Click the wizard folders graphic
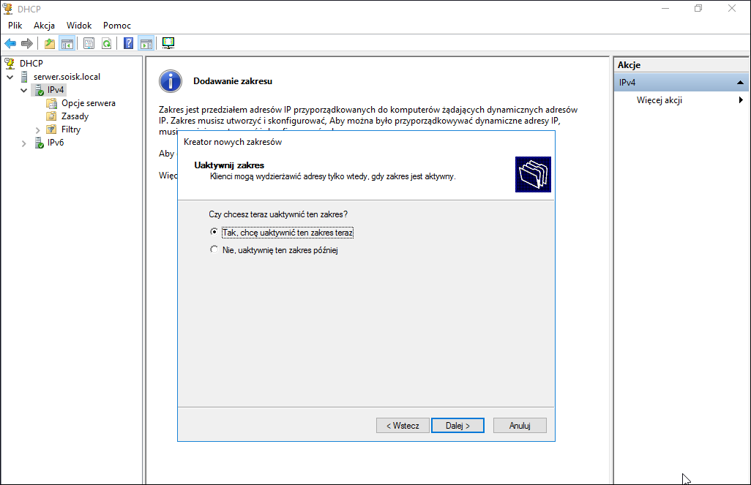751x485 pixels. point(533,174)
